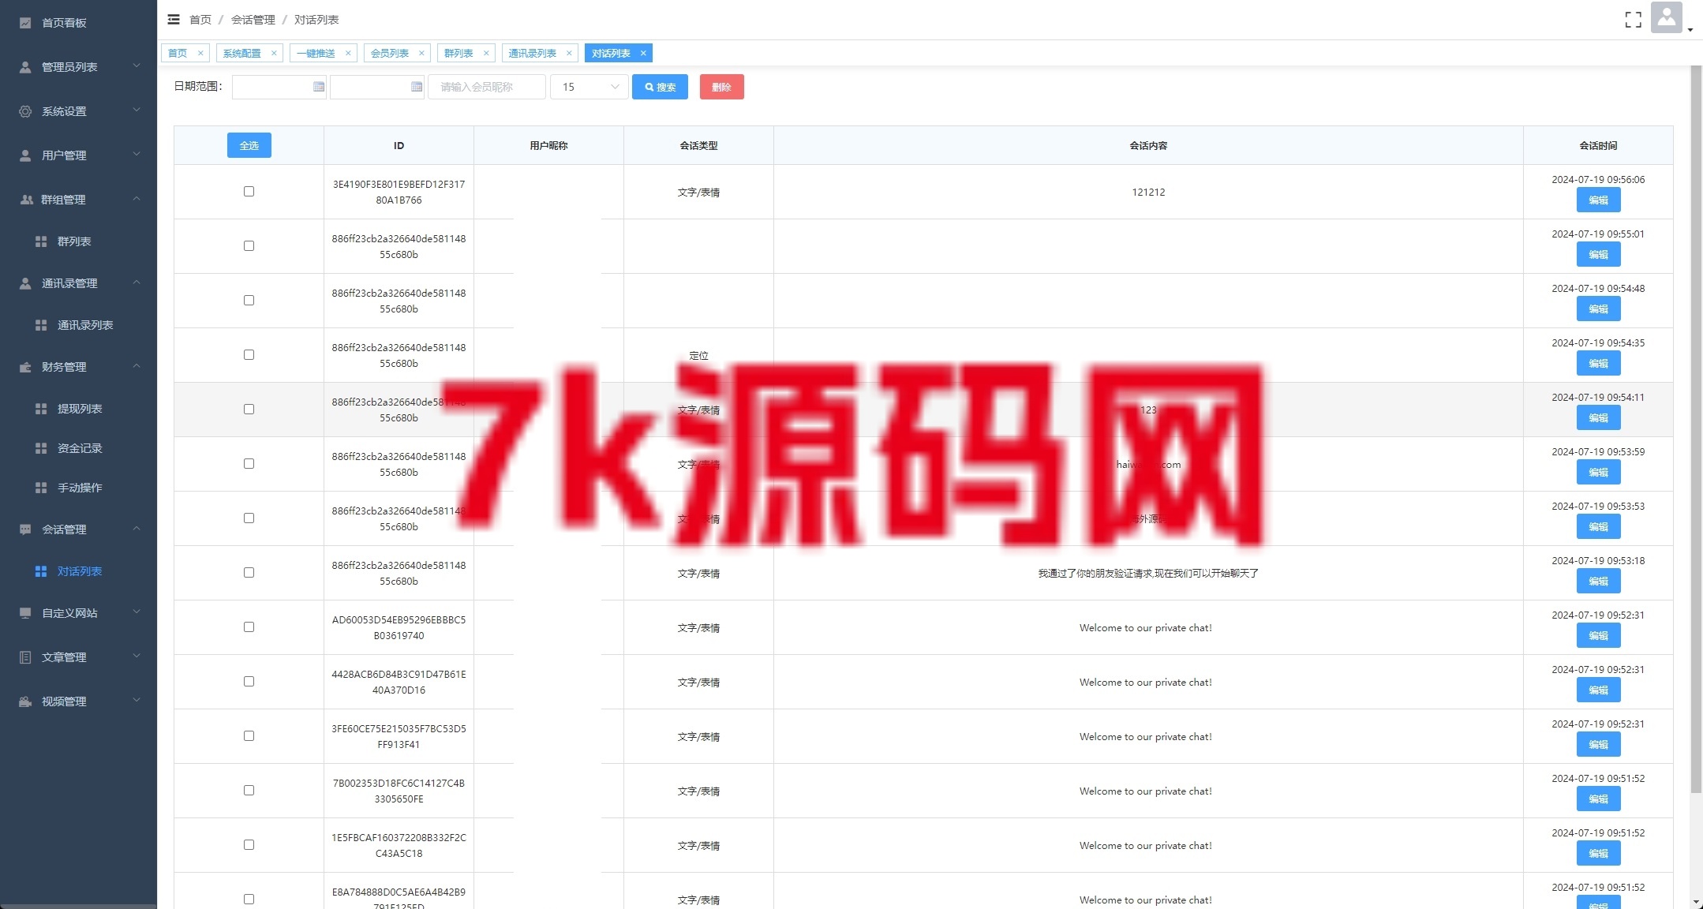The image size is (1703, 909).
Task: Close the 对话列表 tab
Action: [x=643, y=54]
